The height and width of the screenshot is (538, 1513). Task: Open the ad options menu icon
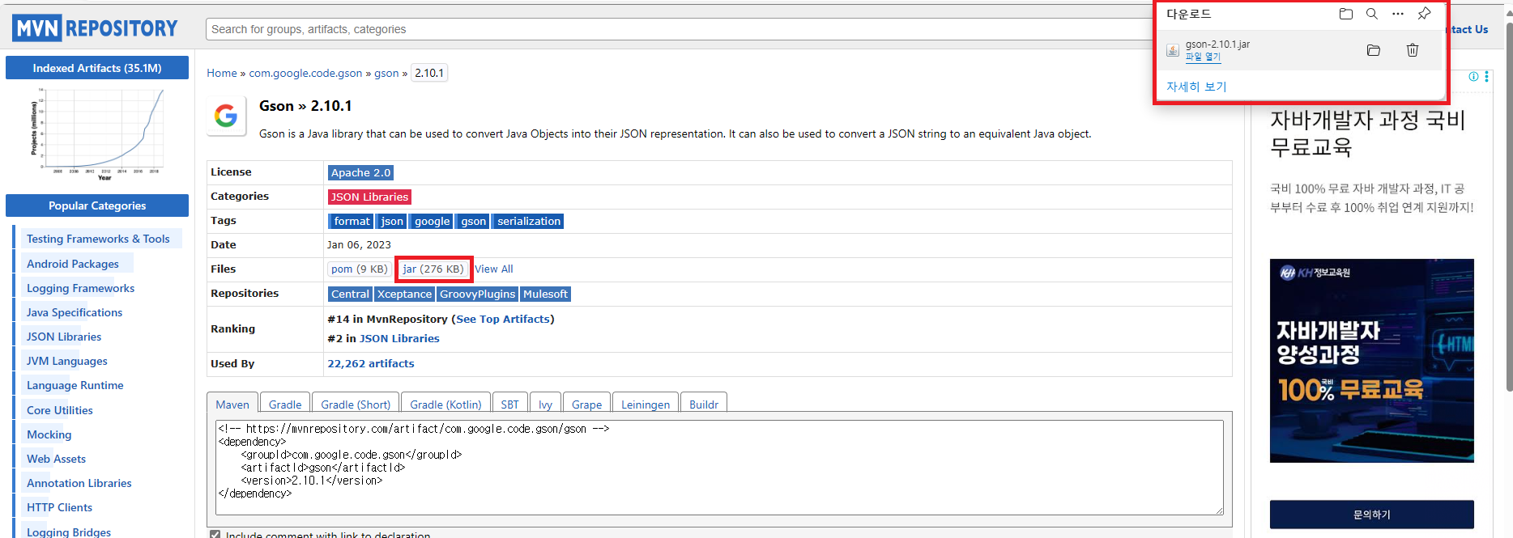click(1486, 77)
